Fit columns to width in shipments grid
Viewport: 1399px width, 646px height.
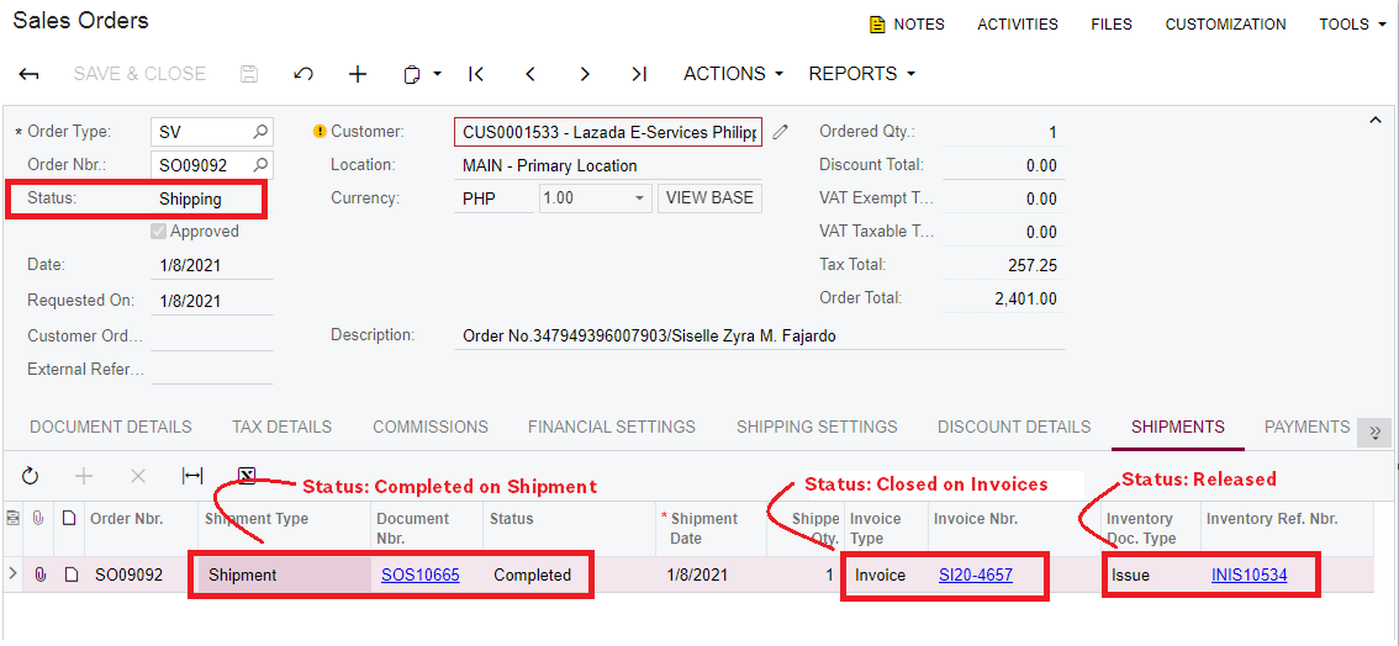click(x=192, y=476)
